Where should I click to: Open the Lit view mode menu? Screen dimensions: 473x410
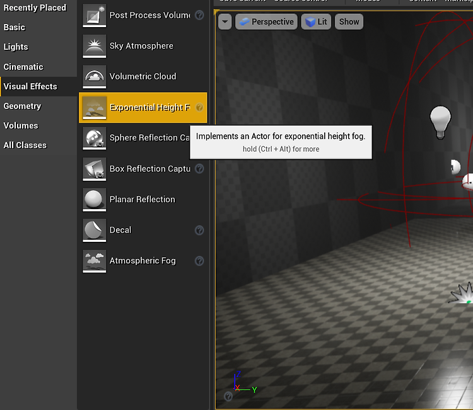(316, 21)
